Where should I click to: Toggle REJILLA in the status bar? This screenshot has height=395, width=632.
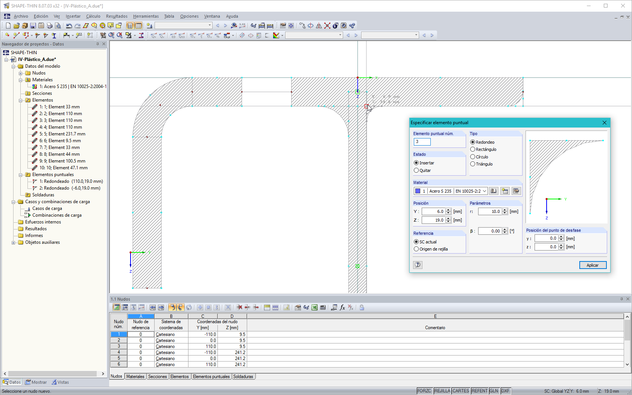click(x=442, y=391)
